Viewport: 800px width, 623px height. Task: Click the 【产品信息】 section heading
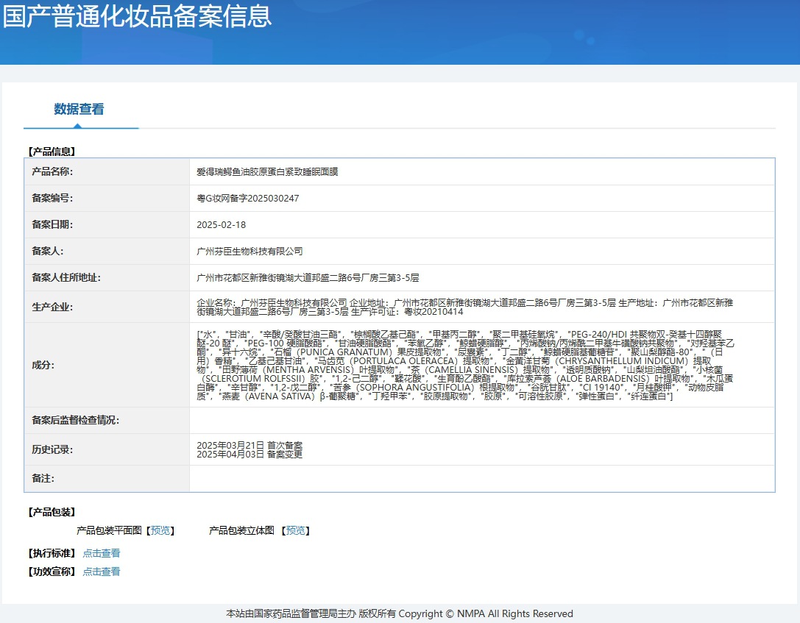pos(52,152)
